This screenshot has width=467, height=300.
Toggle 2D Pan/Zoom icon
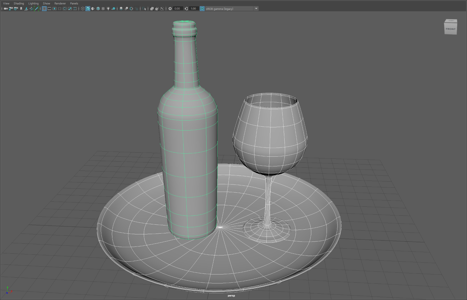(x=31, y=9)
